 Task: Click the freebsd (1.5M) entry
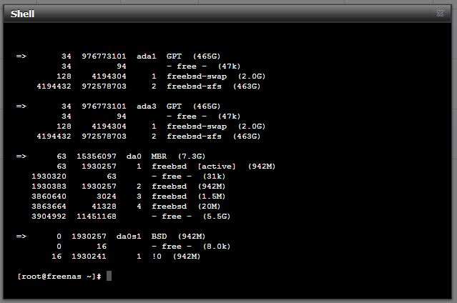[x=188, y=197]
